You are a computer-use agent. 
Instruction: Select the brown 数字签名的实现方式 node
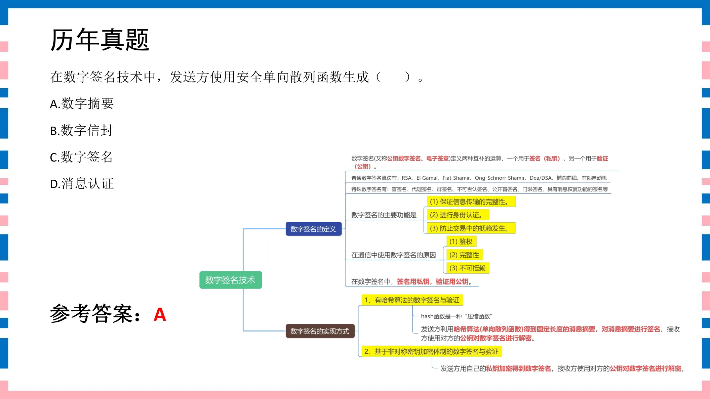point(320,331)
